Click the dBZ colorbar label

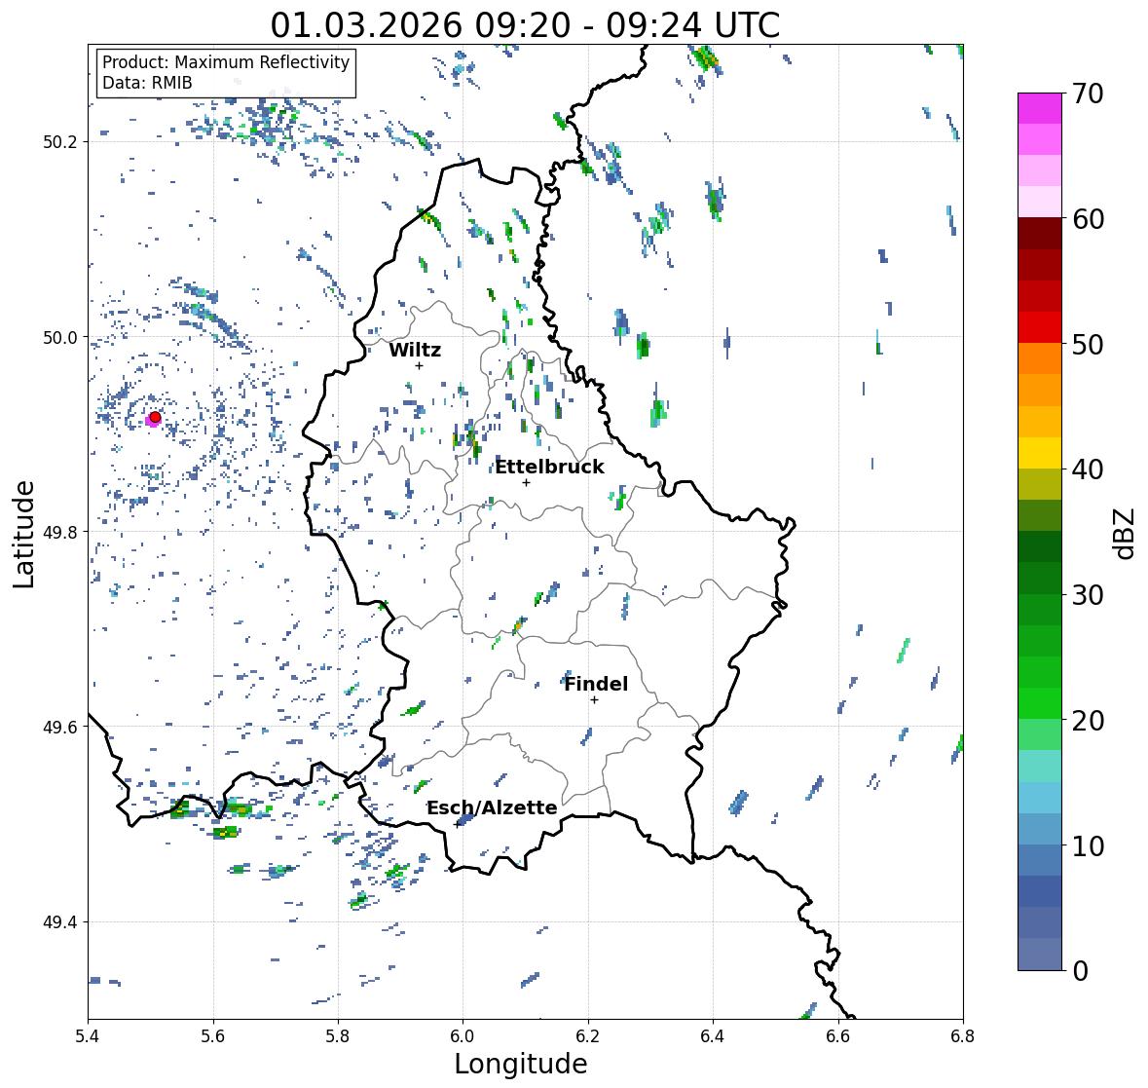1126,534
